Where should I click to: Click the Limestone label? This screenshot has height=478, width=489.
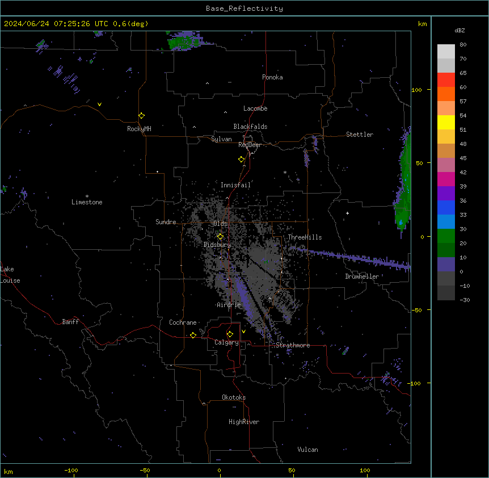click(87, 202)
